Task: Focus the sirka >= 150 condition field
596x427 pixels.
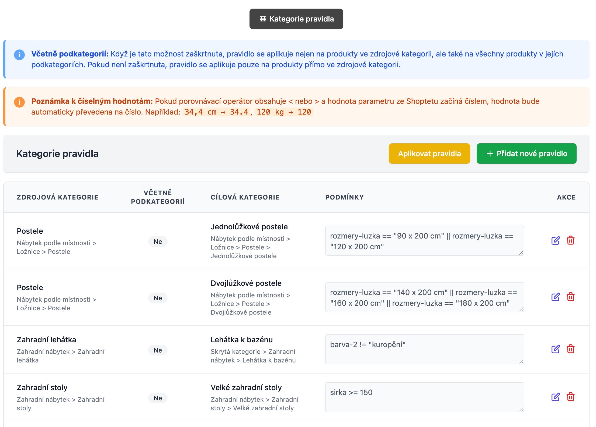Action: tap(424, 397)
